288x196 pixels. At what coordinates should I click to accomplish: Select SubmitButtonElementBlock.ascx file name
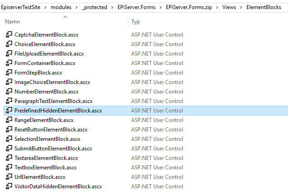[53, 149]
